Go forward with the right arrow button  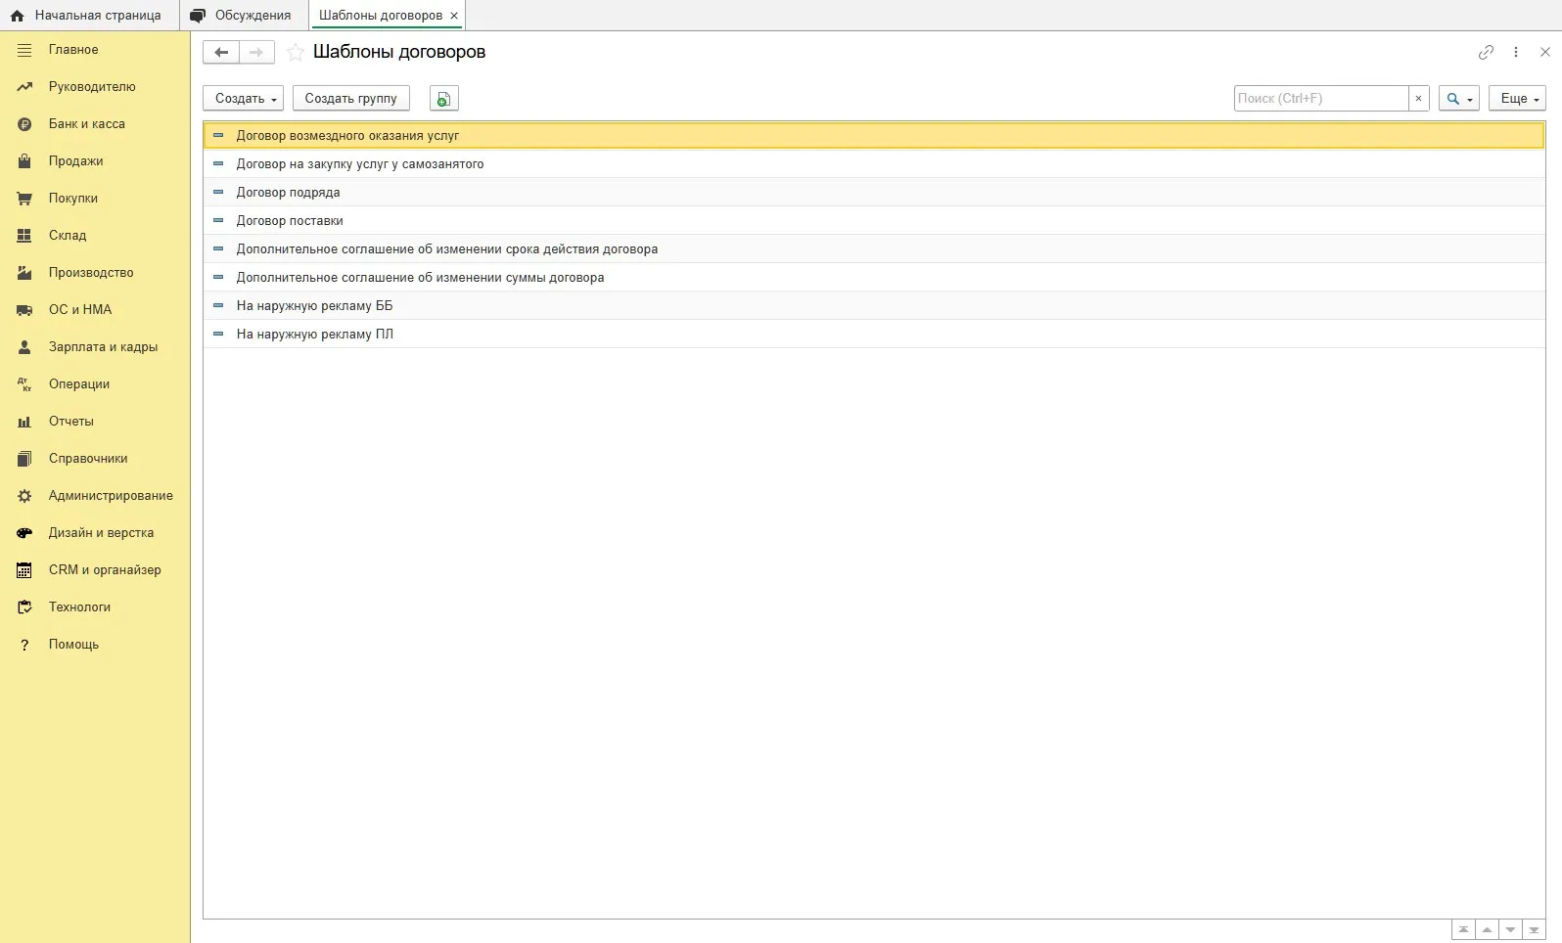[256, 52]
